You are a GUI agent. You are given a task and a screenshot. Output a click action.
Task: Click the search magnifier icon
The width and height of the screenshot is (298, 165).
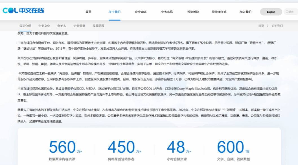pos(287,12)
